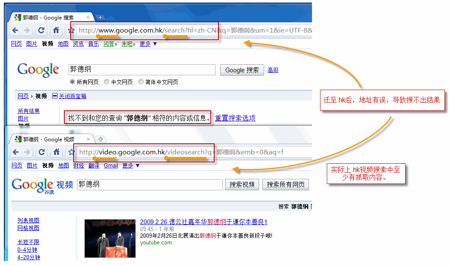Screen dimensions: 450x266
Task: Open 图片 in the Google 搜索 window nav bar
Action: [32, 44]
